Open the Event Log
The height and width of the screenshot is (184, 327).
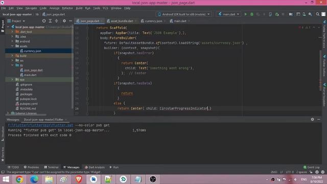tap(311, 167)
